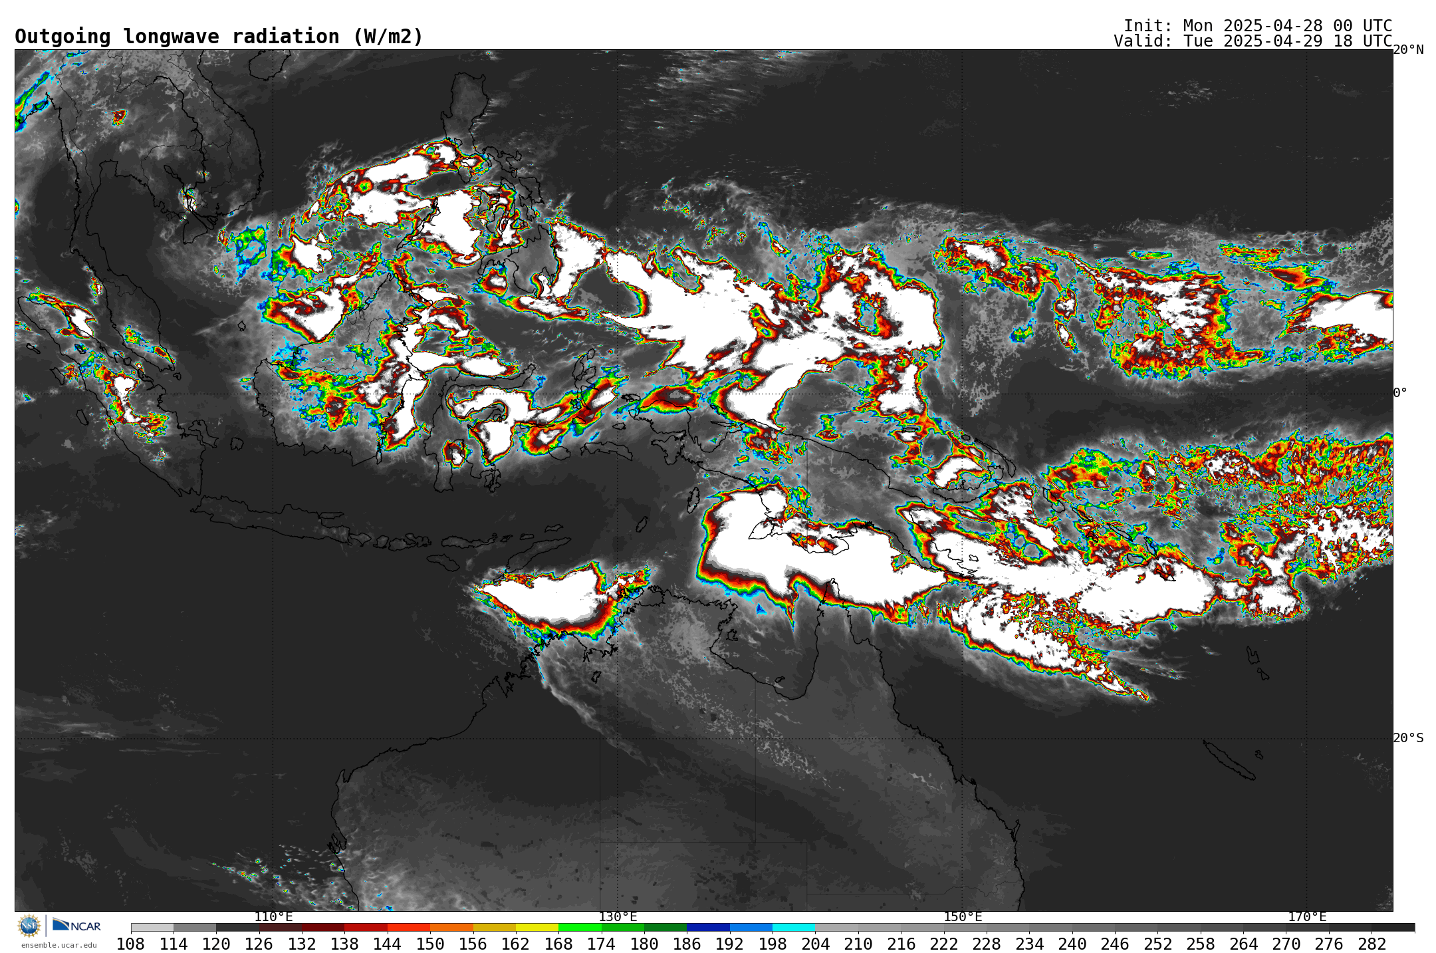This screenshot has width=1436, height=953.
Task: Click the navy blue 186–192 colorbar swatch
Action: pos(708,927)
